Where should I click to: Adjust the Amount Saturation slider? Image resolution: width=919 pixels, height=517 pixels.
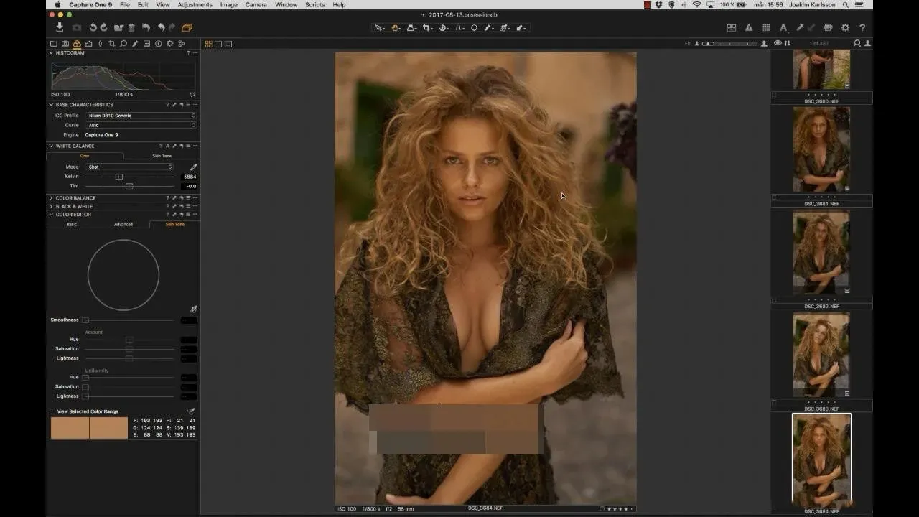pyautogui.click(x=129, y=349)
